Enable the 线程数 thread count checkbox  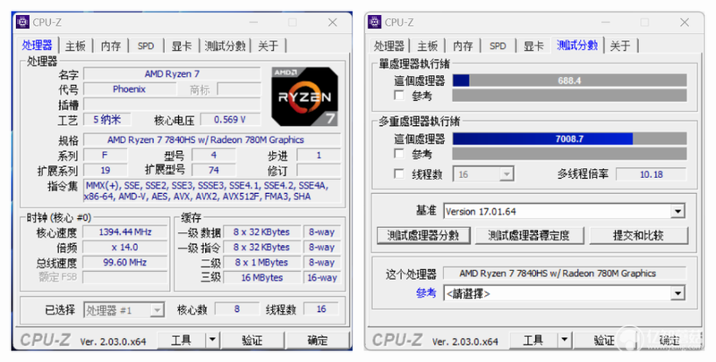399,173
